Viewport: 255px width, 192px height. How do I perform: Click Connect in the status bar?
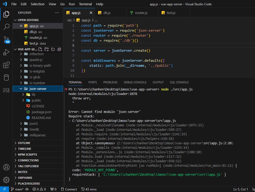tap(69, 189)
